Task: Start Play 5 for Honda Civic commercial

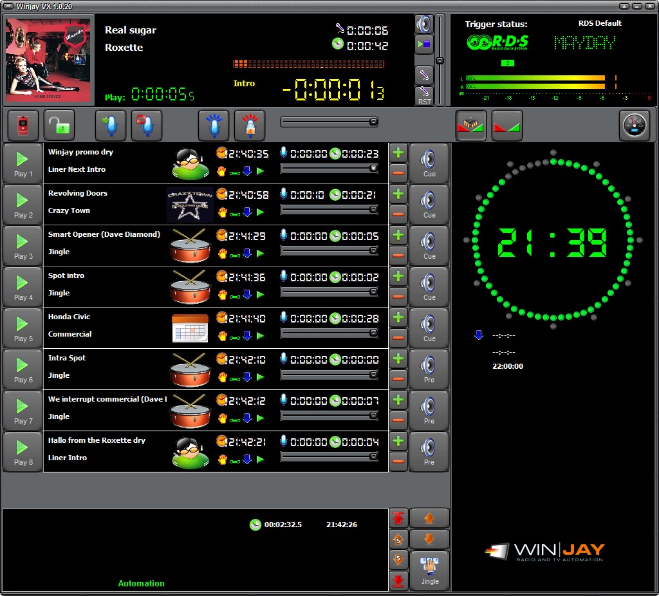Action: point(23,328)
